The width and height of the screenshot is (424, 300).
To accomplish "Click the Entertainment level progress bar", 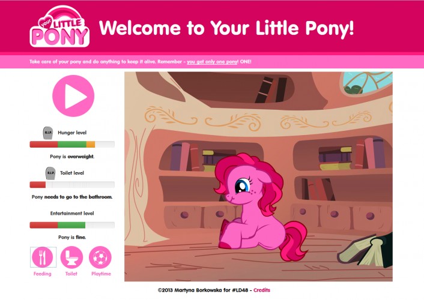I will (x=72, y=225).
